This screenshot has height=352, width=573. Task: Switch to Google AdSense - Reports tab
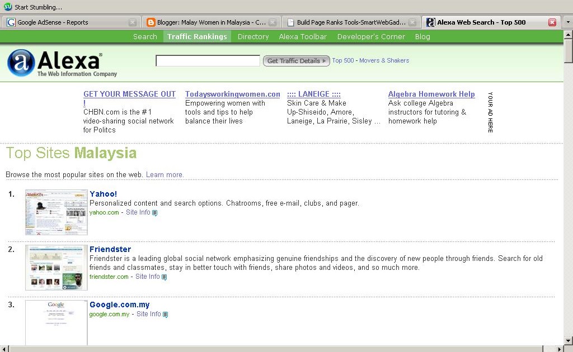click(71, 22)
